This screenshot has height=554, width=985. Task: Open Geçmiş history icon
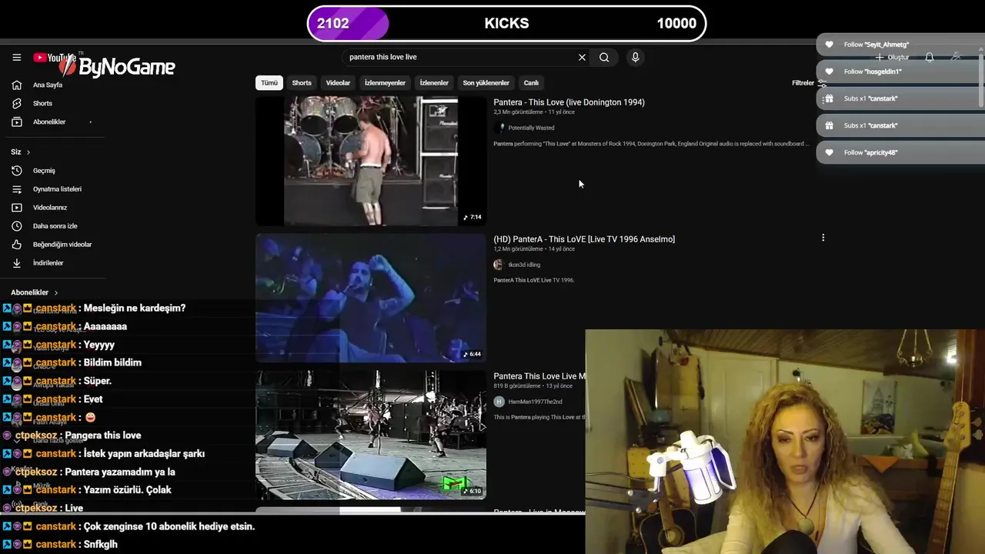click(x=17, y=170)
